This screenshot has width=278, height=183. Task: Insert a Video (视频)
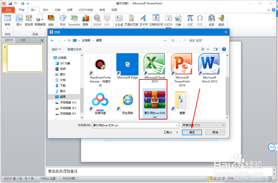(211, 20)
